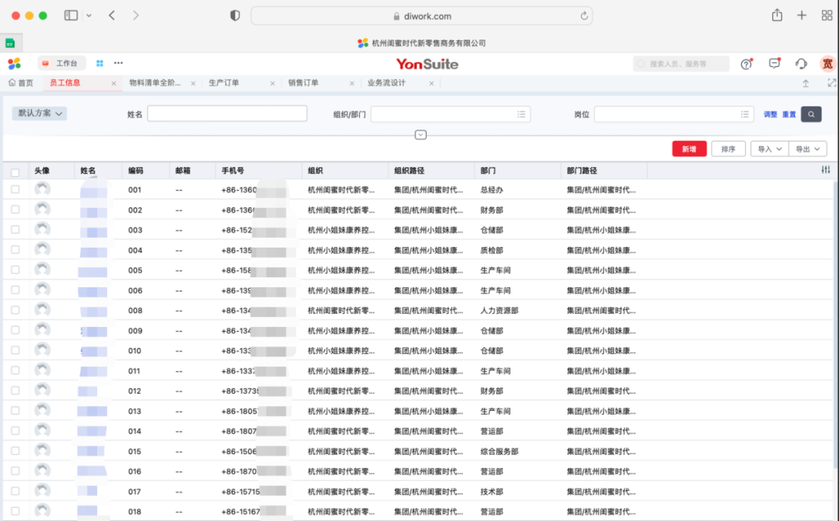
Task: Open the 默认方案 scheme dropdown
Action: click(40, 113)
